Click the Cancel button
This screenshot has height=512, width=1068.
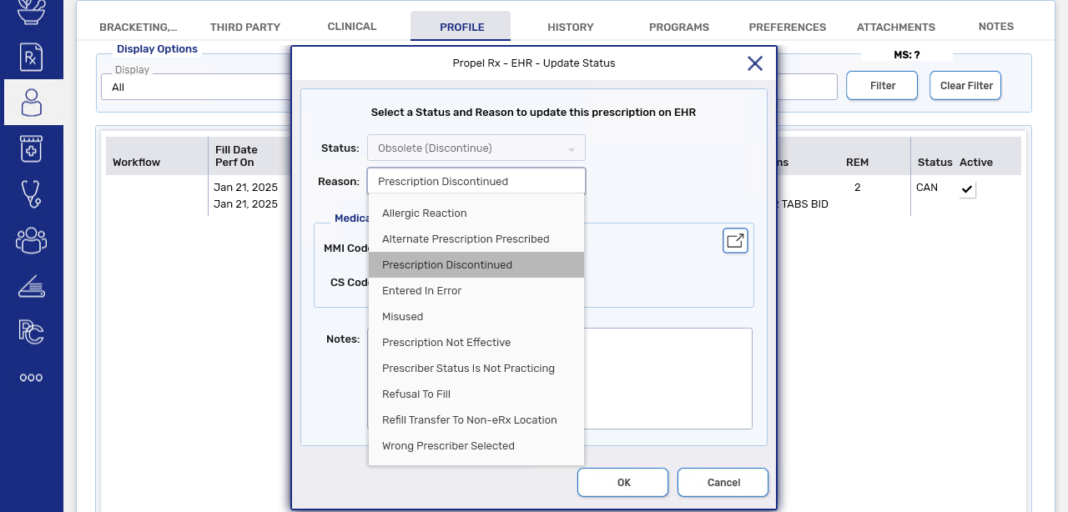click(x=723, y=482)
